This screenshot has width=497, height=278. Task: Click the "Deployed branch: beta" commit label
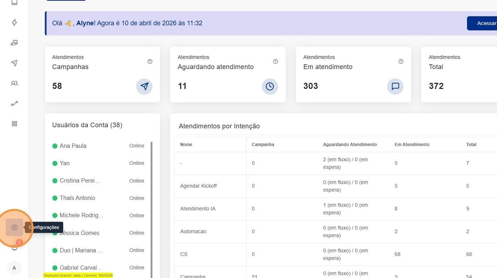pos(78,275)
